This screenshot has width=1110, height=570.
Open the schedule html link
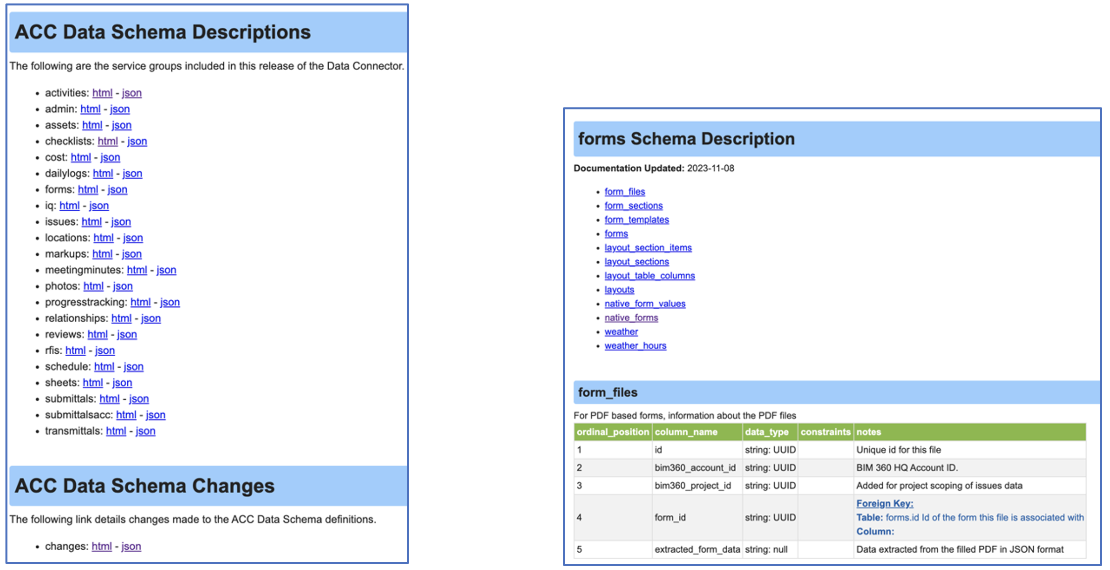[x=104, y=366]
